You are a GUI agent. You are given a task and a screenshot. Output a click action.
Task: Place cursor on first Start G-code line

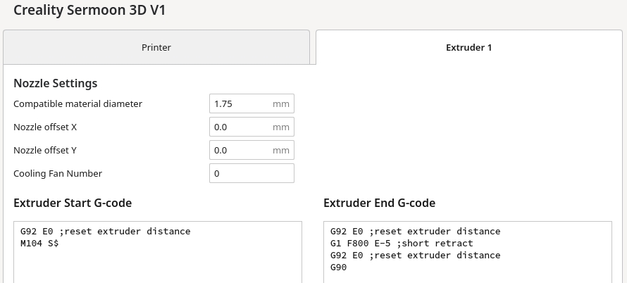[x=106, y=232]
